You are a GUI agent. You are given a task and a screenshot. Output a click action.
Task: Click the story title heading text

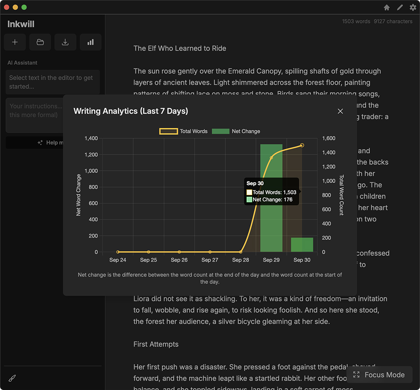[180, 48]
